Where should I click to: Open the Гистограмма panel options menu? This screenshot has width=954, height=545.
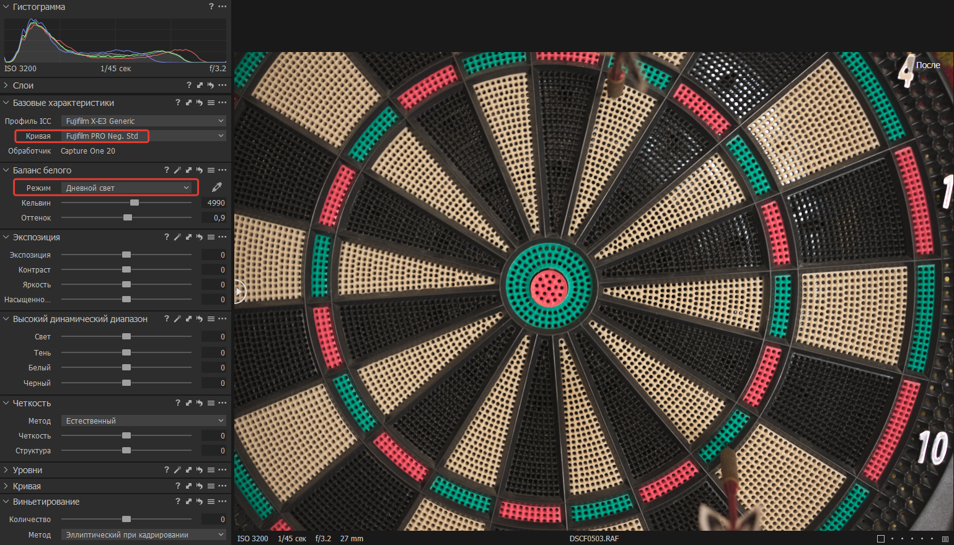(223, 6)
